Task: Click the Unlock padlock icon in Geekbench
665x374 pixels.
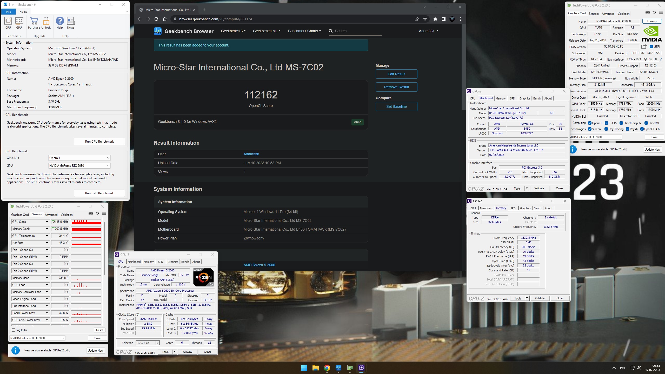Action: click(x=46, y=23)
